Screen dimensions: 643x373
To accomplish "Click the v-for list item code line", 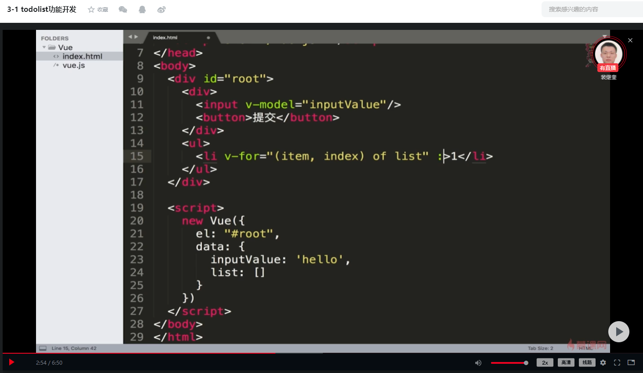I will 344,156.
